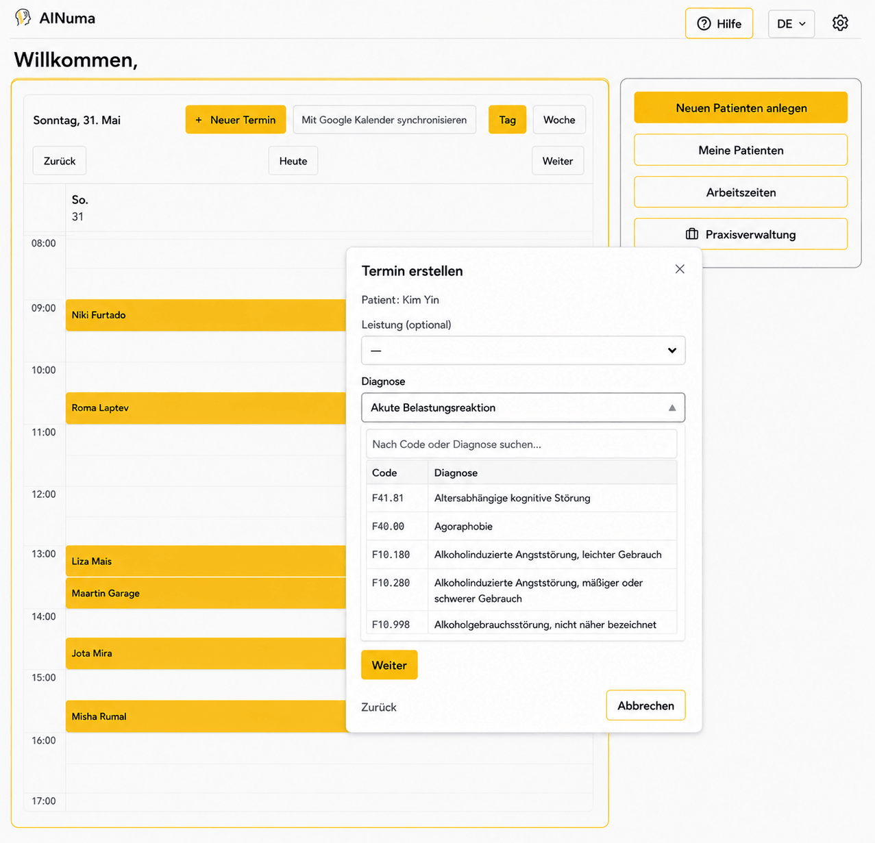Image resolution: width=875 pixels, height=843 pixels.
Task: Click the Abbrechen button
Action: (x=645, y=705)
